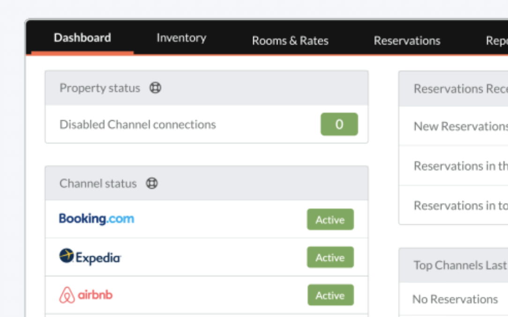Go to Rooms & Rates tab
The image size is (508, 317).
click(x=290, y=41)
